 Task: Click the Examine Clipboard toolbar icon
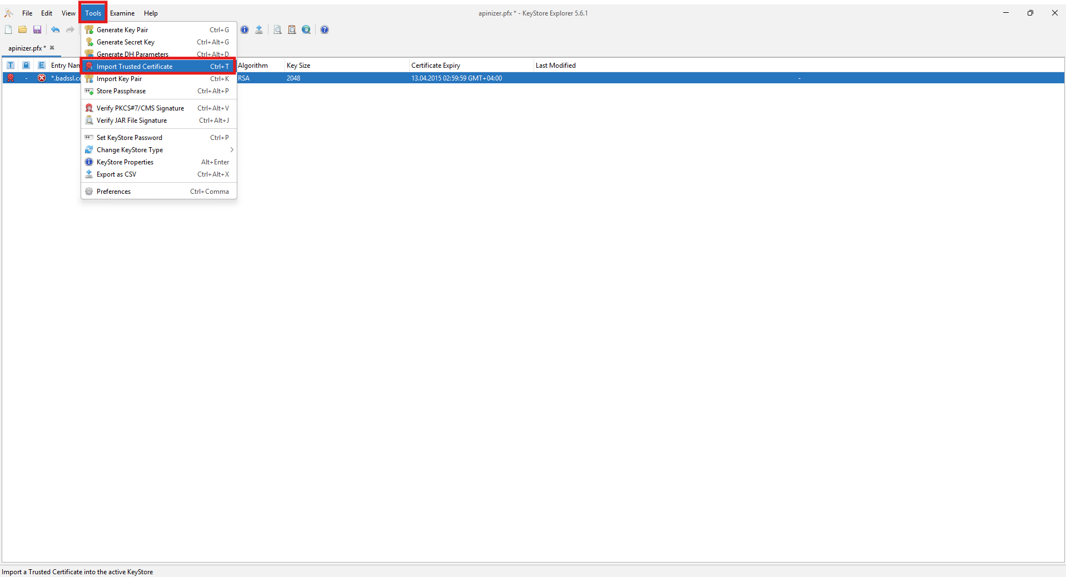(292, 30)
